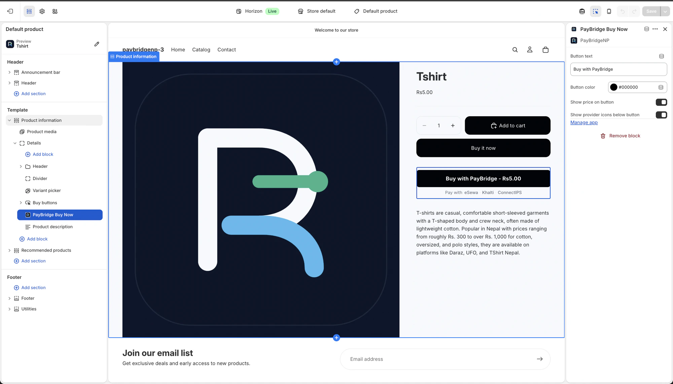This screenshot has width=673, height=384.
Task: Go to Catalog in store navigation
Action: (x=201, y=50)
